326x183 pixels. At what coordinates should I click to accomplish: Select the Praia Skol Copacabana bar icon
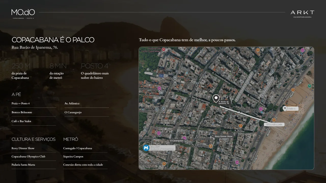click(x=293, y=90)
